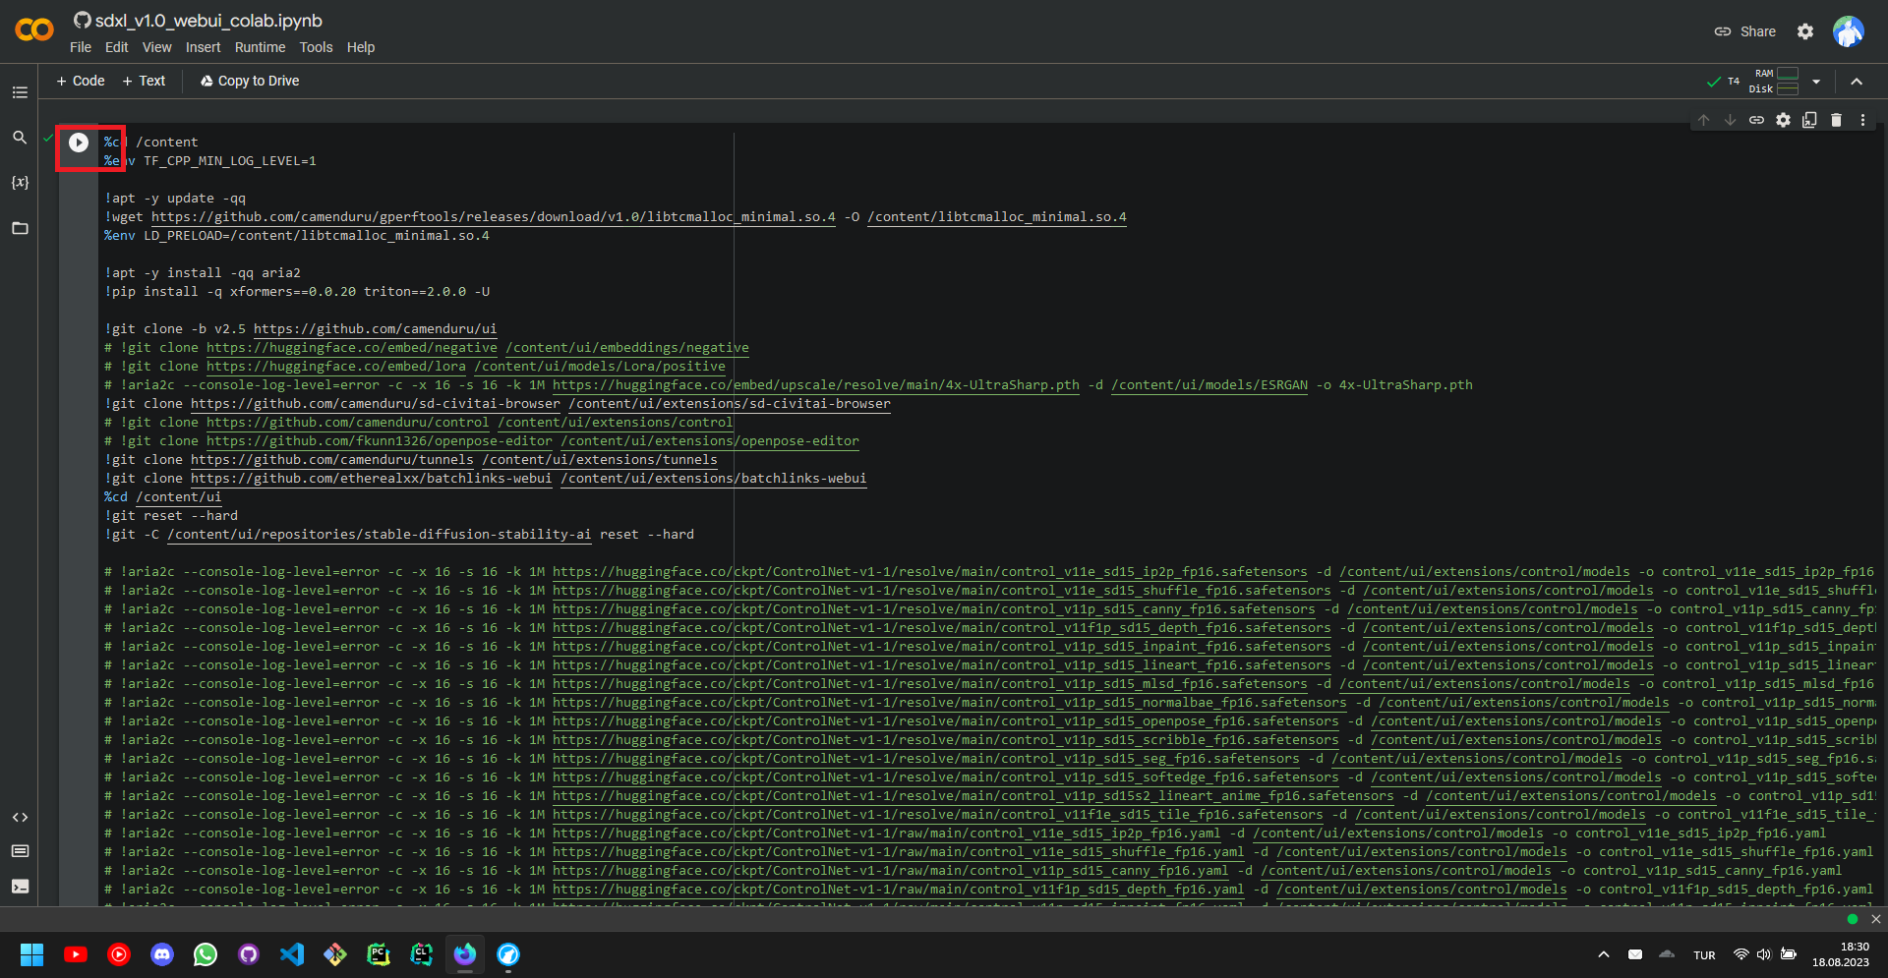Copy link to this cell
Viewport: 1888px width, 978px height.
point(1756,120)
